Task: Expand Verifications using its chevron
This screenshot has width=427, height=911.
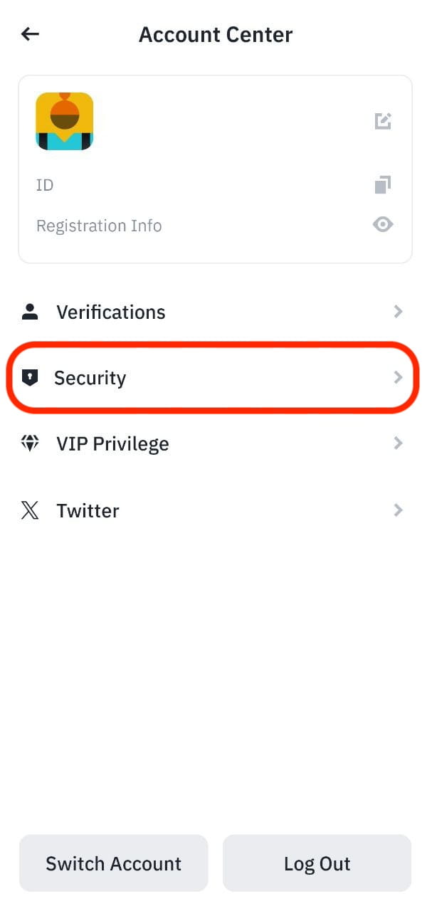Action: [399, 312]
